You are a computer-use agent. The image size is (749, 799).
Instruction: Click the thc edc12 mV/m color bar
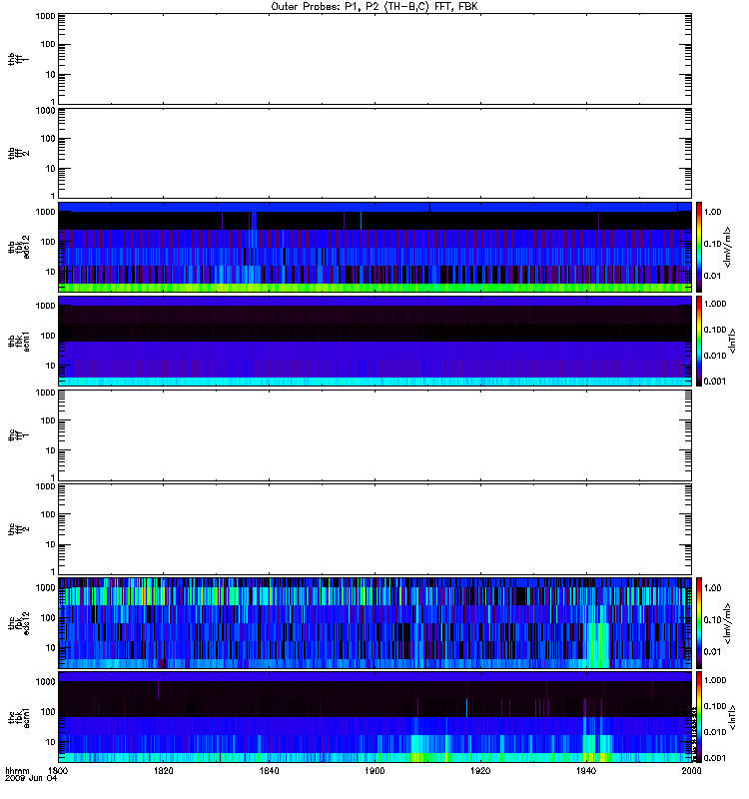coord(699,622)
